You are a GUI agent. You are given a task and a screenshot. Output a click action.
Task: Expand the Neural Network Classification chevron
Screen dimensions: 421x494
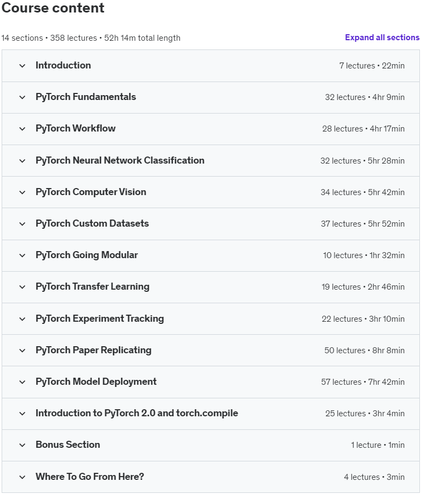click(x=22, y=161)
